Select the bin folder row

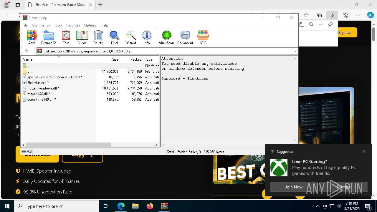90,72
